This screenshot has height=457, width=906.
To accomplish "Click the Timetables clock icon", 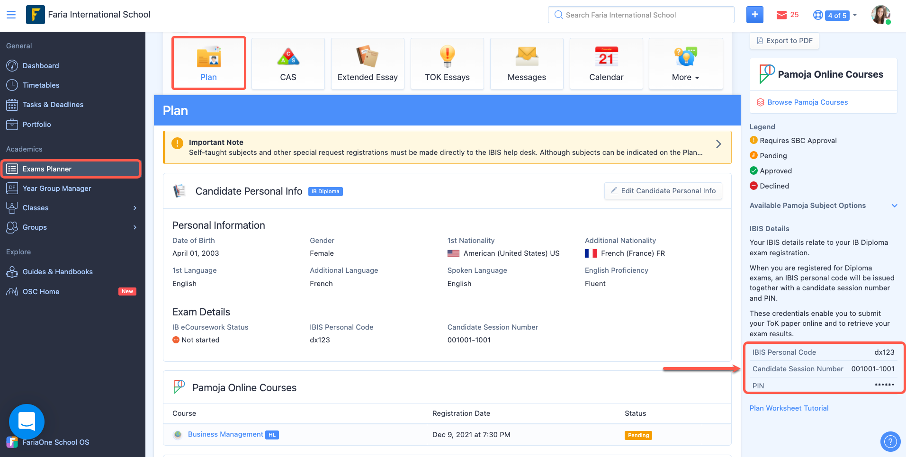I will [x=12, y=85].
